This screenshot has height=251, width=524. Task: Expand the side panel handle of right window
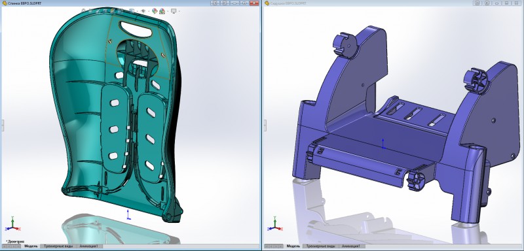(265, 125)
